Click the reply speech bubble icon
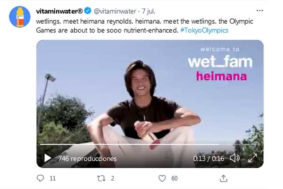Viewport: 283px width, 189px height. 40,178
